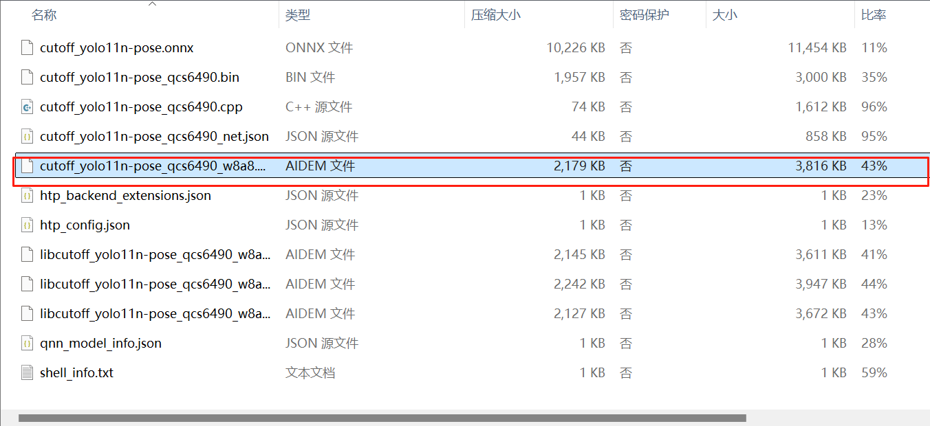The width and height of the screenshot is (930, 426).
Task: Click the ratio '13%' of htp_config.json
Action: (x=874, y=225)
